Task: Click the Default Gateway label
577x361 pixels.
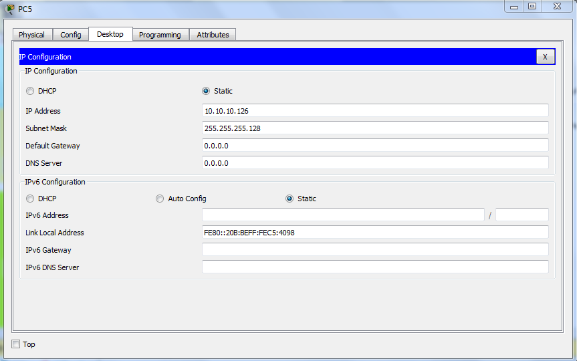Action: click(53, 146)
